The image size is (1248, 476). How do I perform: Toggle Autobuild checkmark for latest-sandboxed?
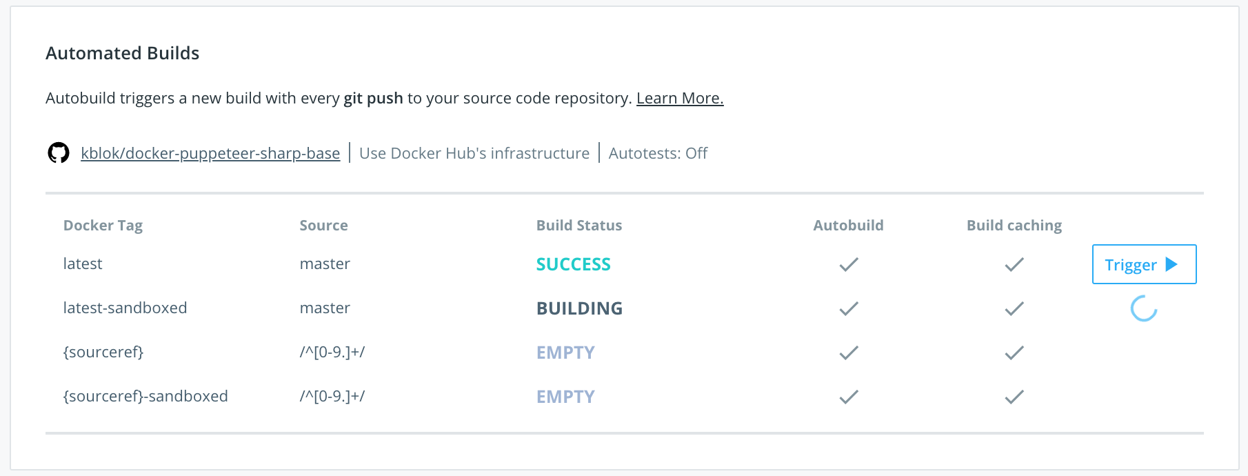[x=848, y=308]
